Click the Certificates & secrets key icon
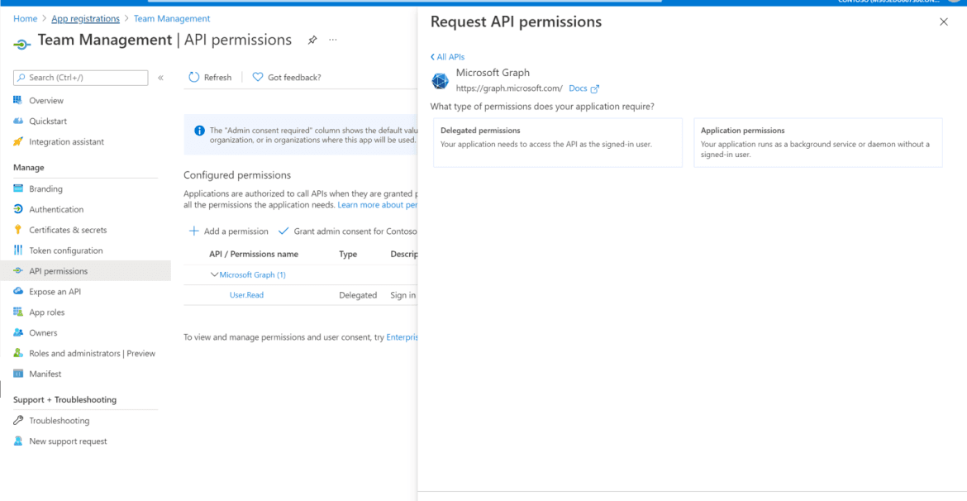967x501 pixels. tap(18, 230)
